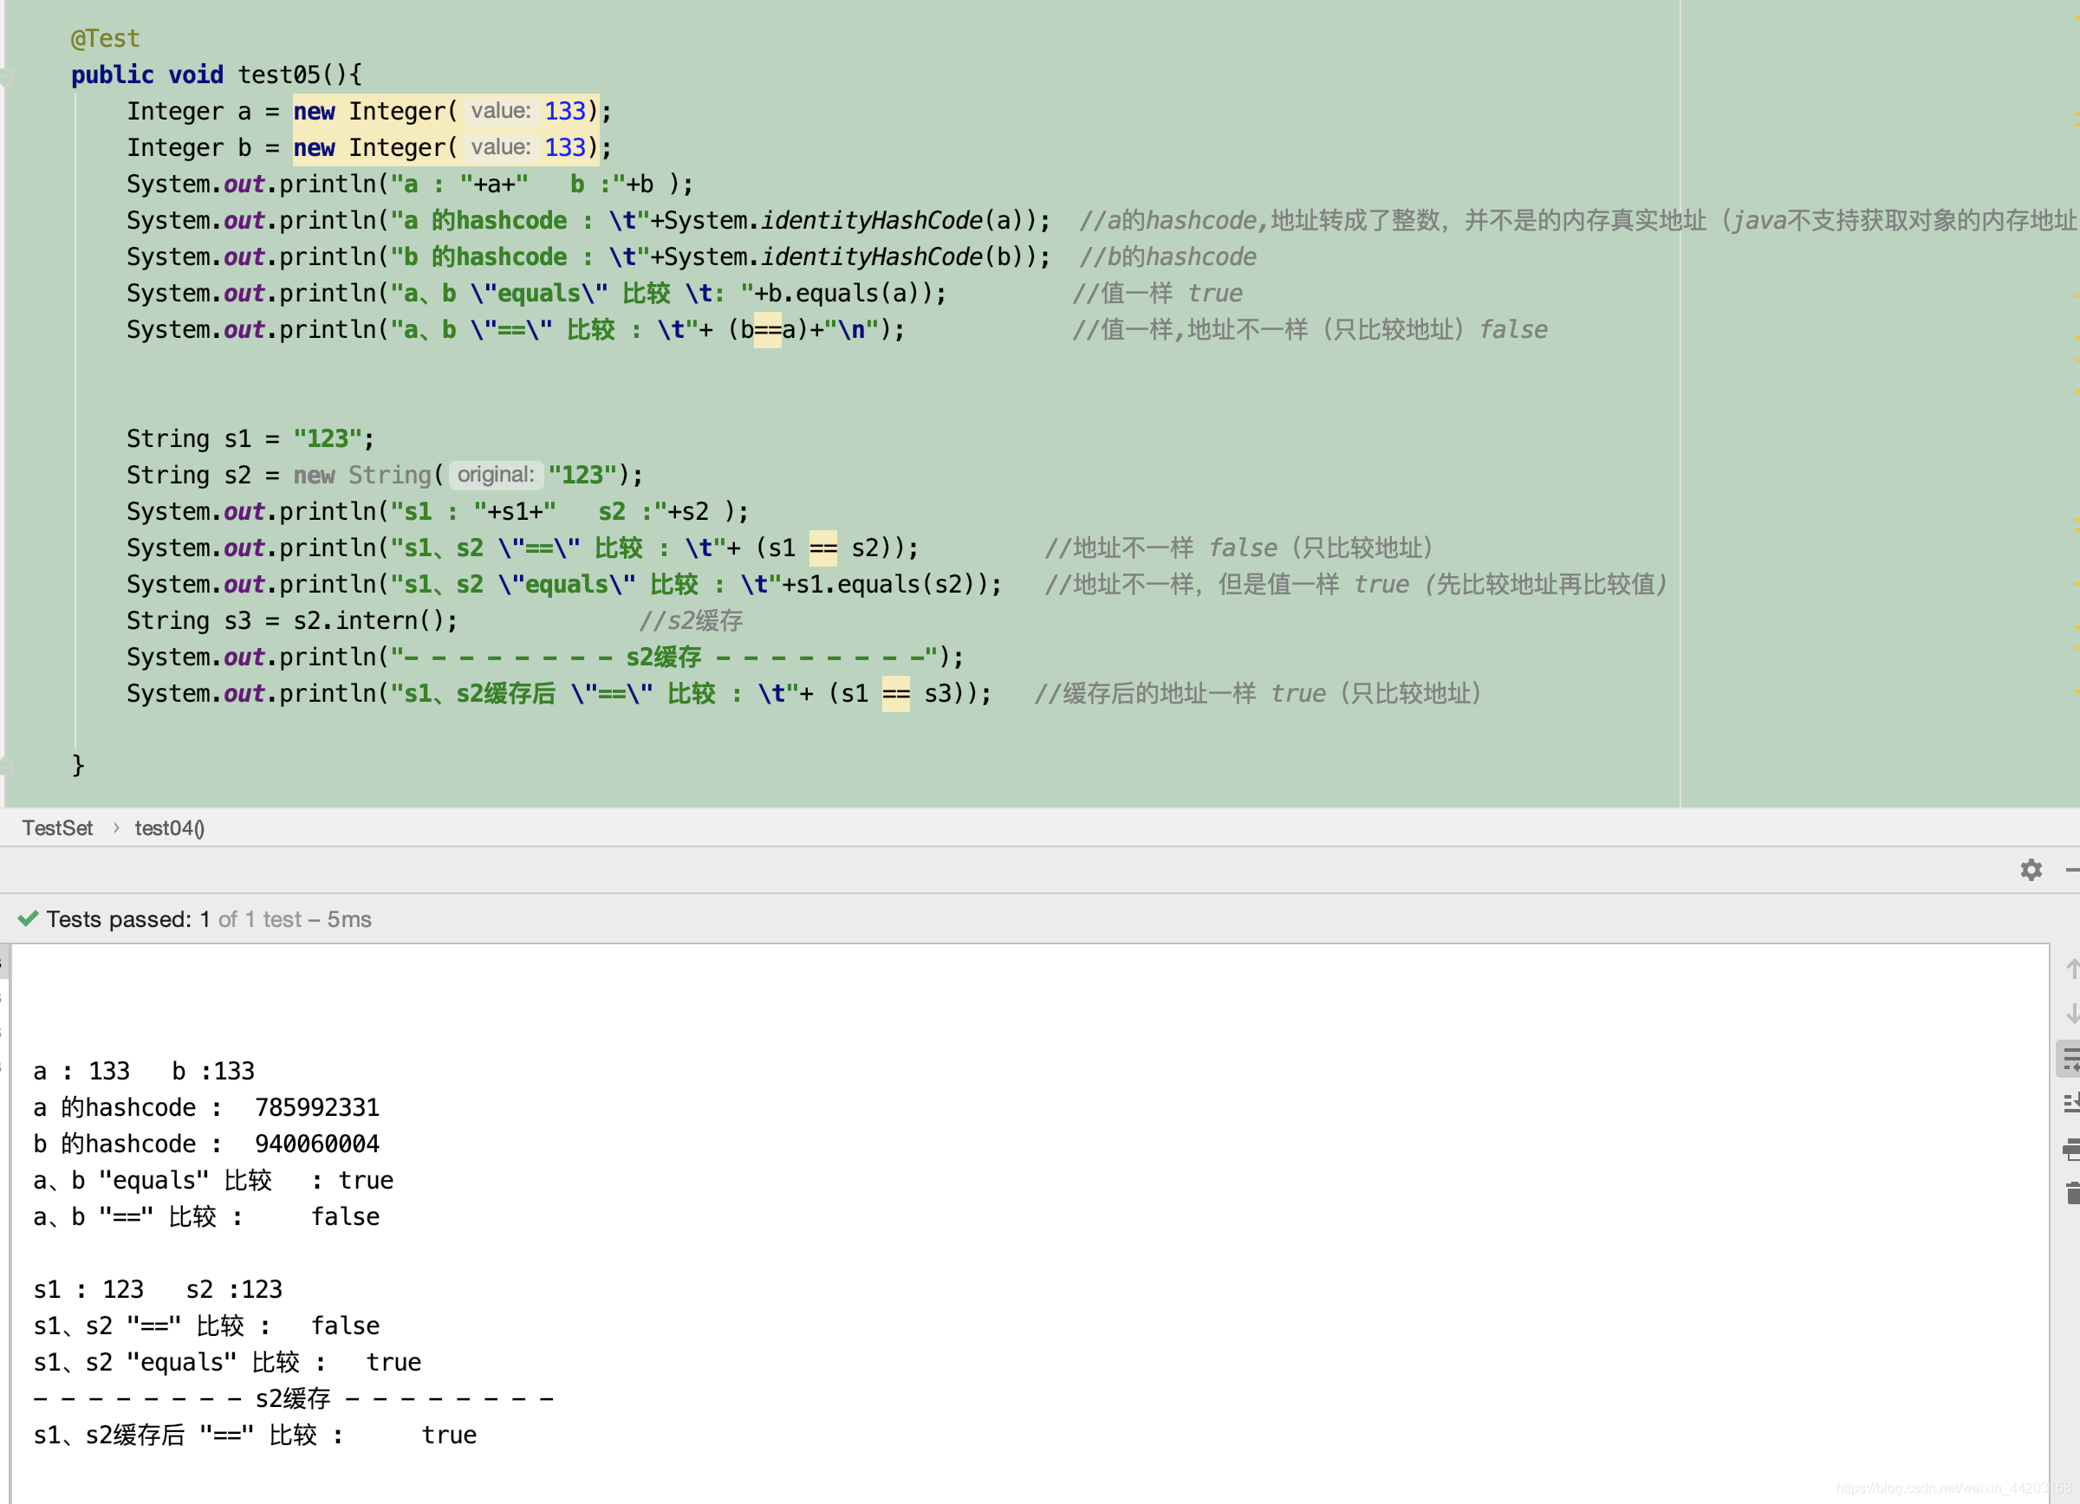The image size is (2080, 1504).
Task: Click the highlighted == in (s1 == s3)
Action: pos(896,694)
